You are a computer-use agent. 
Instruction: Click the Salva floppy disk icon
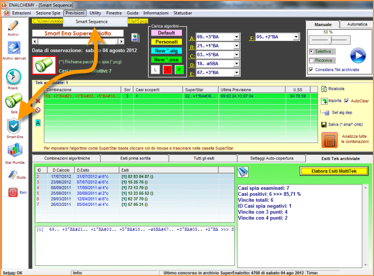click(x=324, y=124)
